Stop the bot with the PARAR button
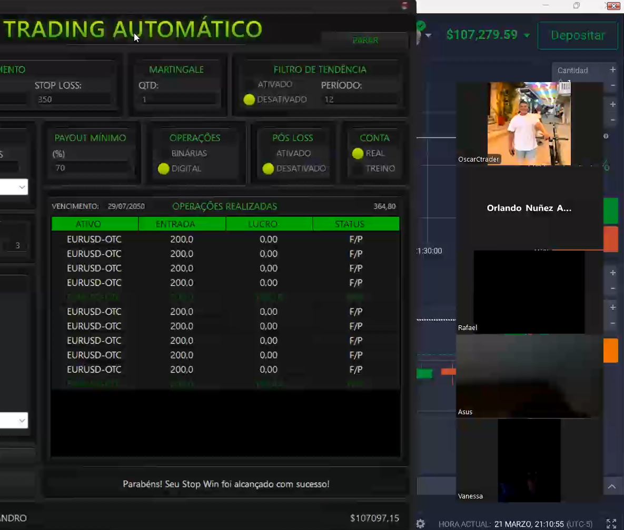The height and width of the screenshot is (530, 624). pyautogui.click(x=365, y=40)
